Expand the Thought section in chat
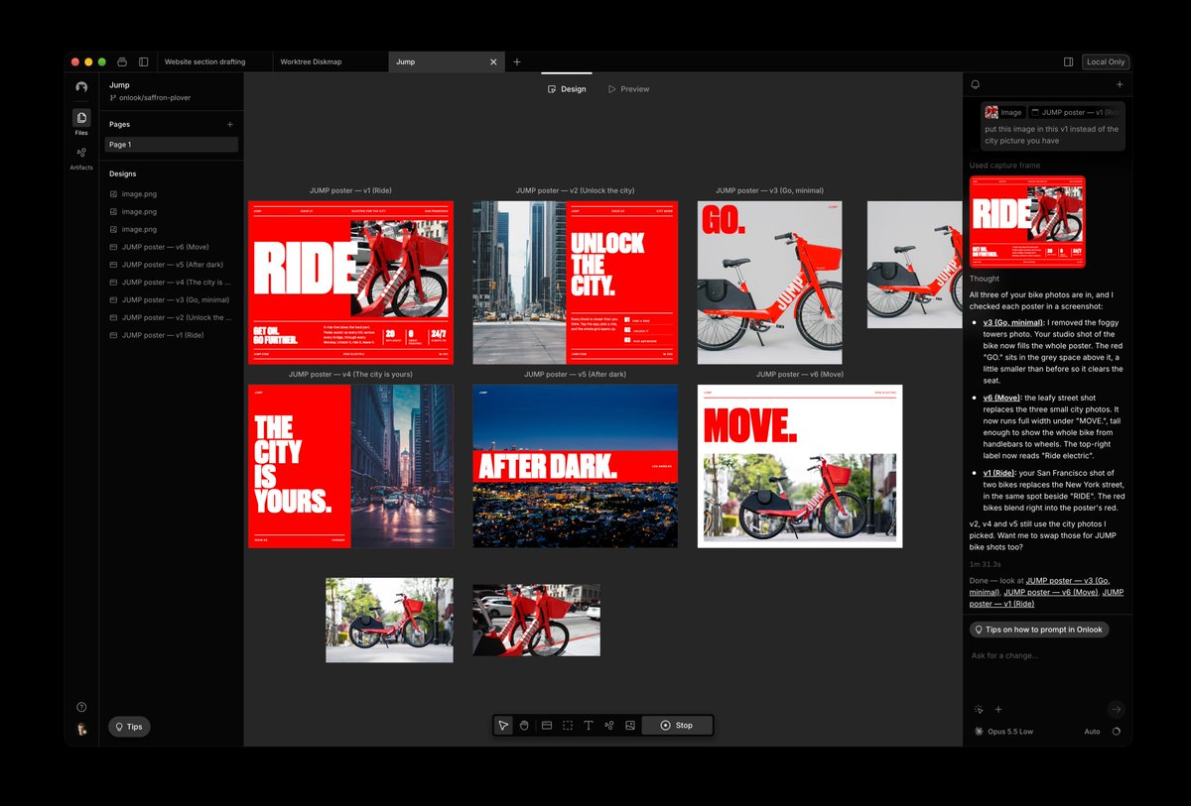Viewport: 1191px width, 806px height. [x=985, y=280]
